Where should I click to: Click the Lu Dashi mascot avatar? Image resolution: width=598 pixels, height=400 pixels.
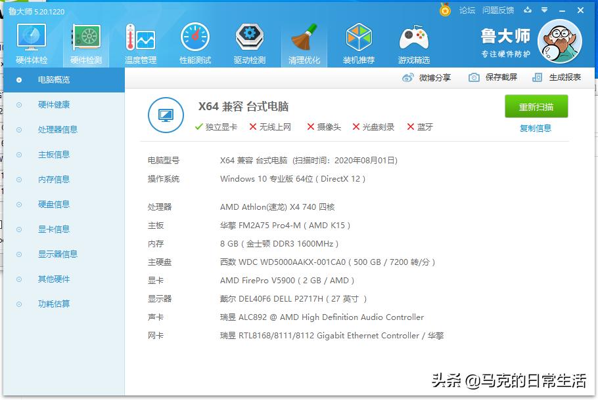[559, 41]
